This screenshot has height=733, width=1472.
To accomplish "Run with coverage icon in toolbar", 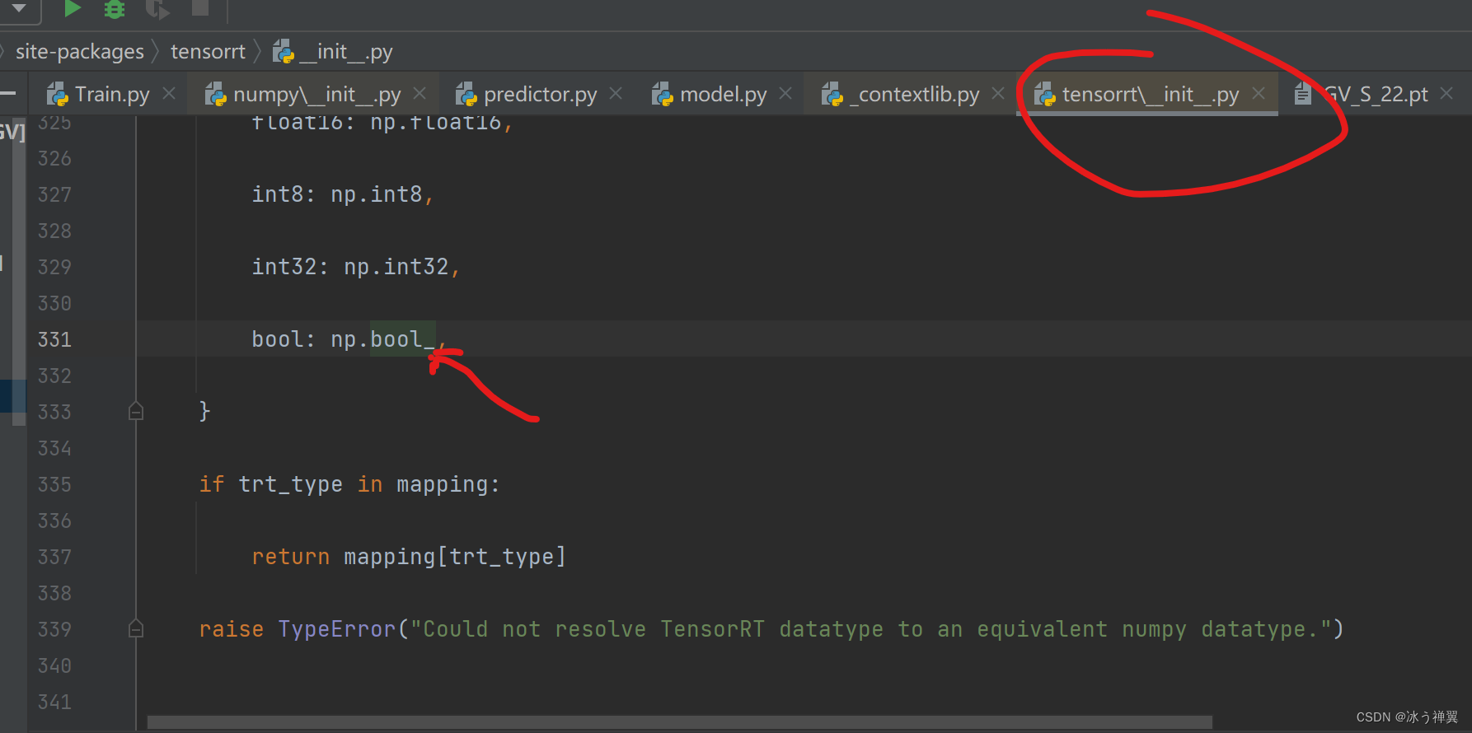I will point(157,8).
